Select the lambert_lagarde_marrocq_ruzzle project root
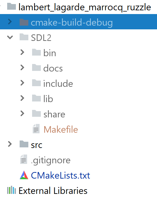Viewport: 157px width, 212px height. (85, 7)
